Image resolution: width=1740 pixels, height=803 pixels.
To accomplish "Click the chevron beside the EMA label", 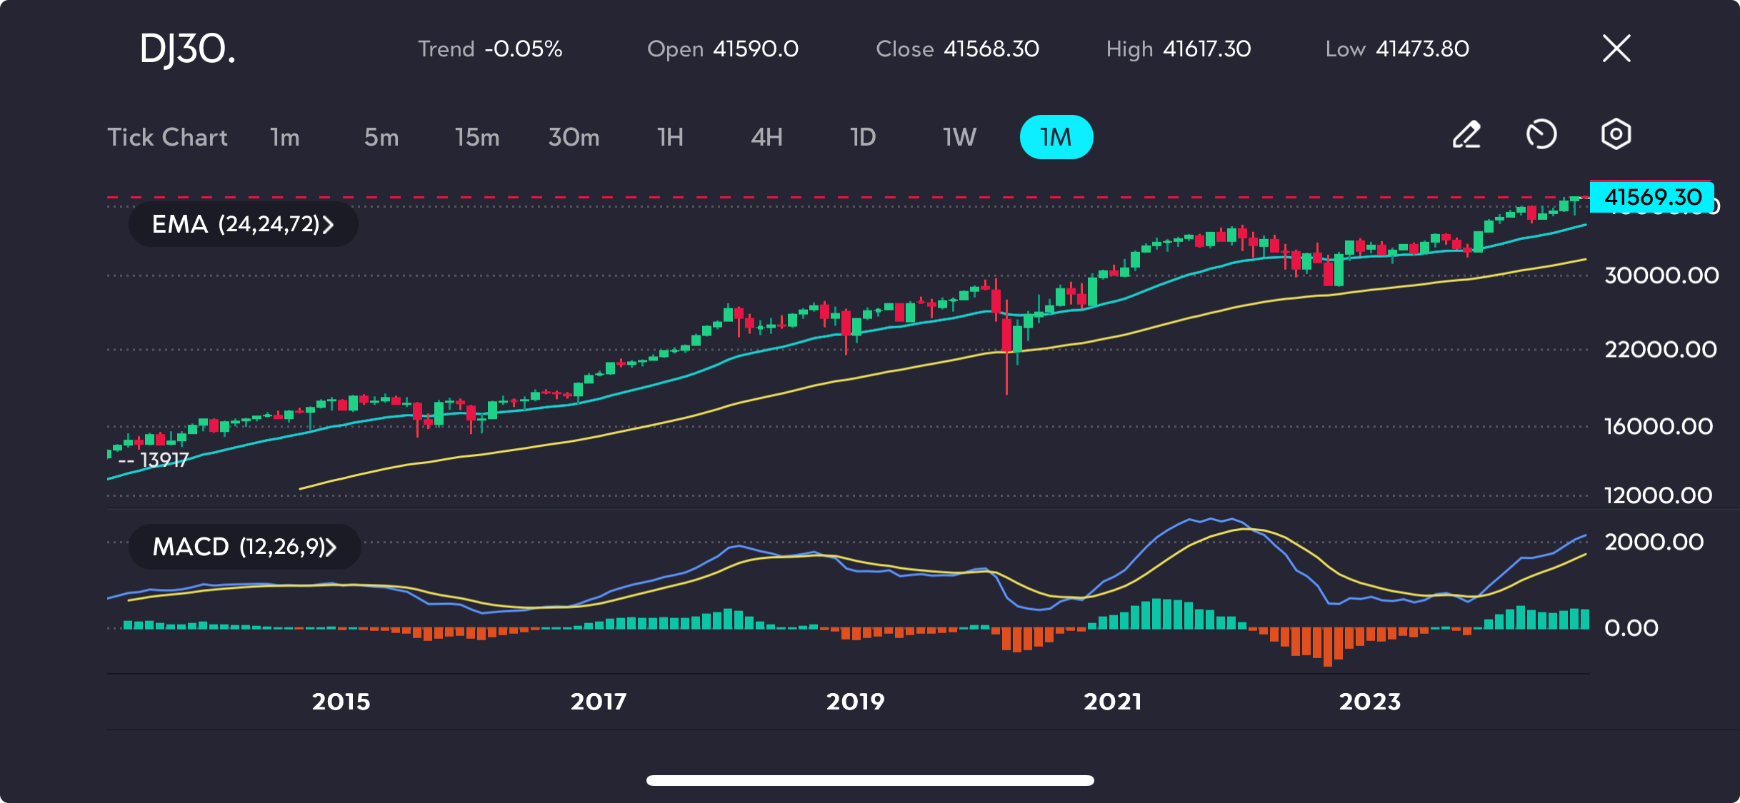I will tap(328, 225).
